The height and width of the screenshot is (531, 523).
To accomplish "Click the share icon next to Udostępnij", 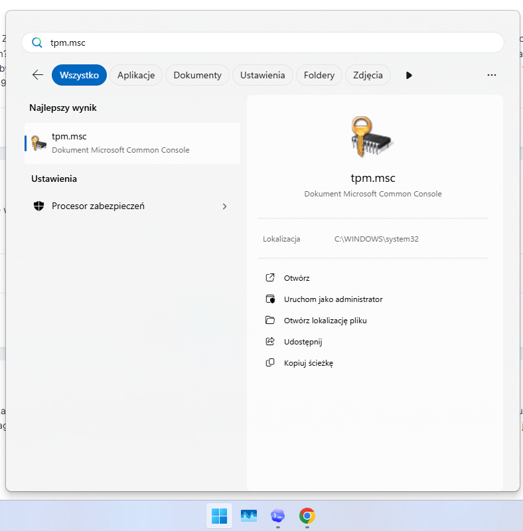I will (270, 341).
